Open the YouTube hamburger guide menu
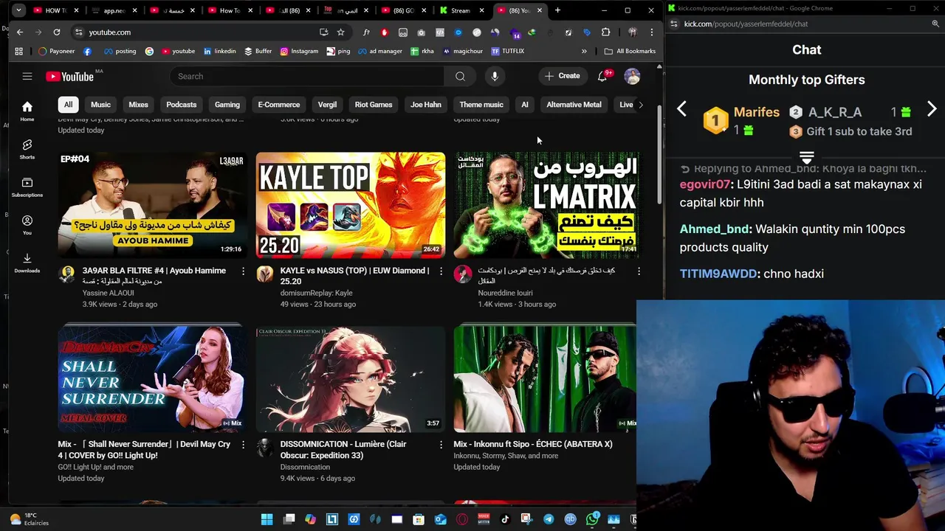The image size is (945, 531). click(27, 76)
